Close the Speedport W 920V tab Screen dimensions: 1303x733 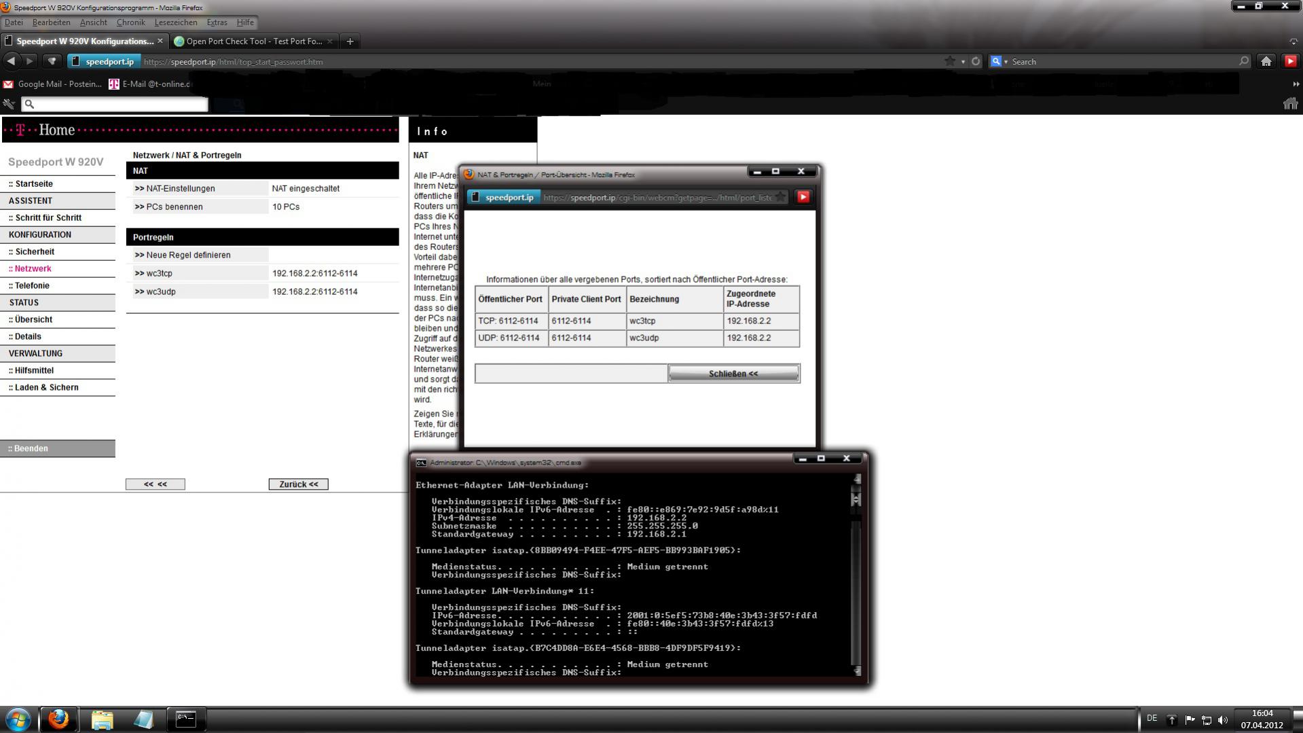(160, 41)
